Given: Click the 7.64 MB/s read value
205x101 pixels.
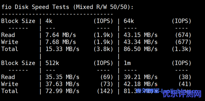Looking at the screenshot, I should coord(61,35).
